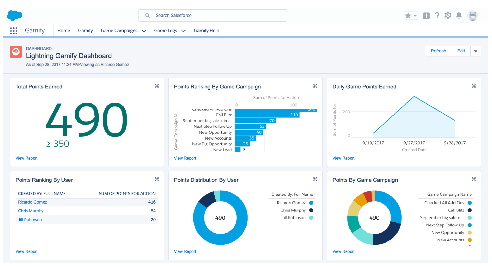View Report for Total Points Earned

(x=26, y=158)
